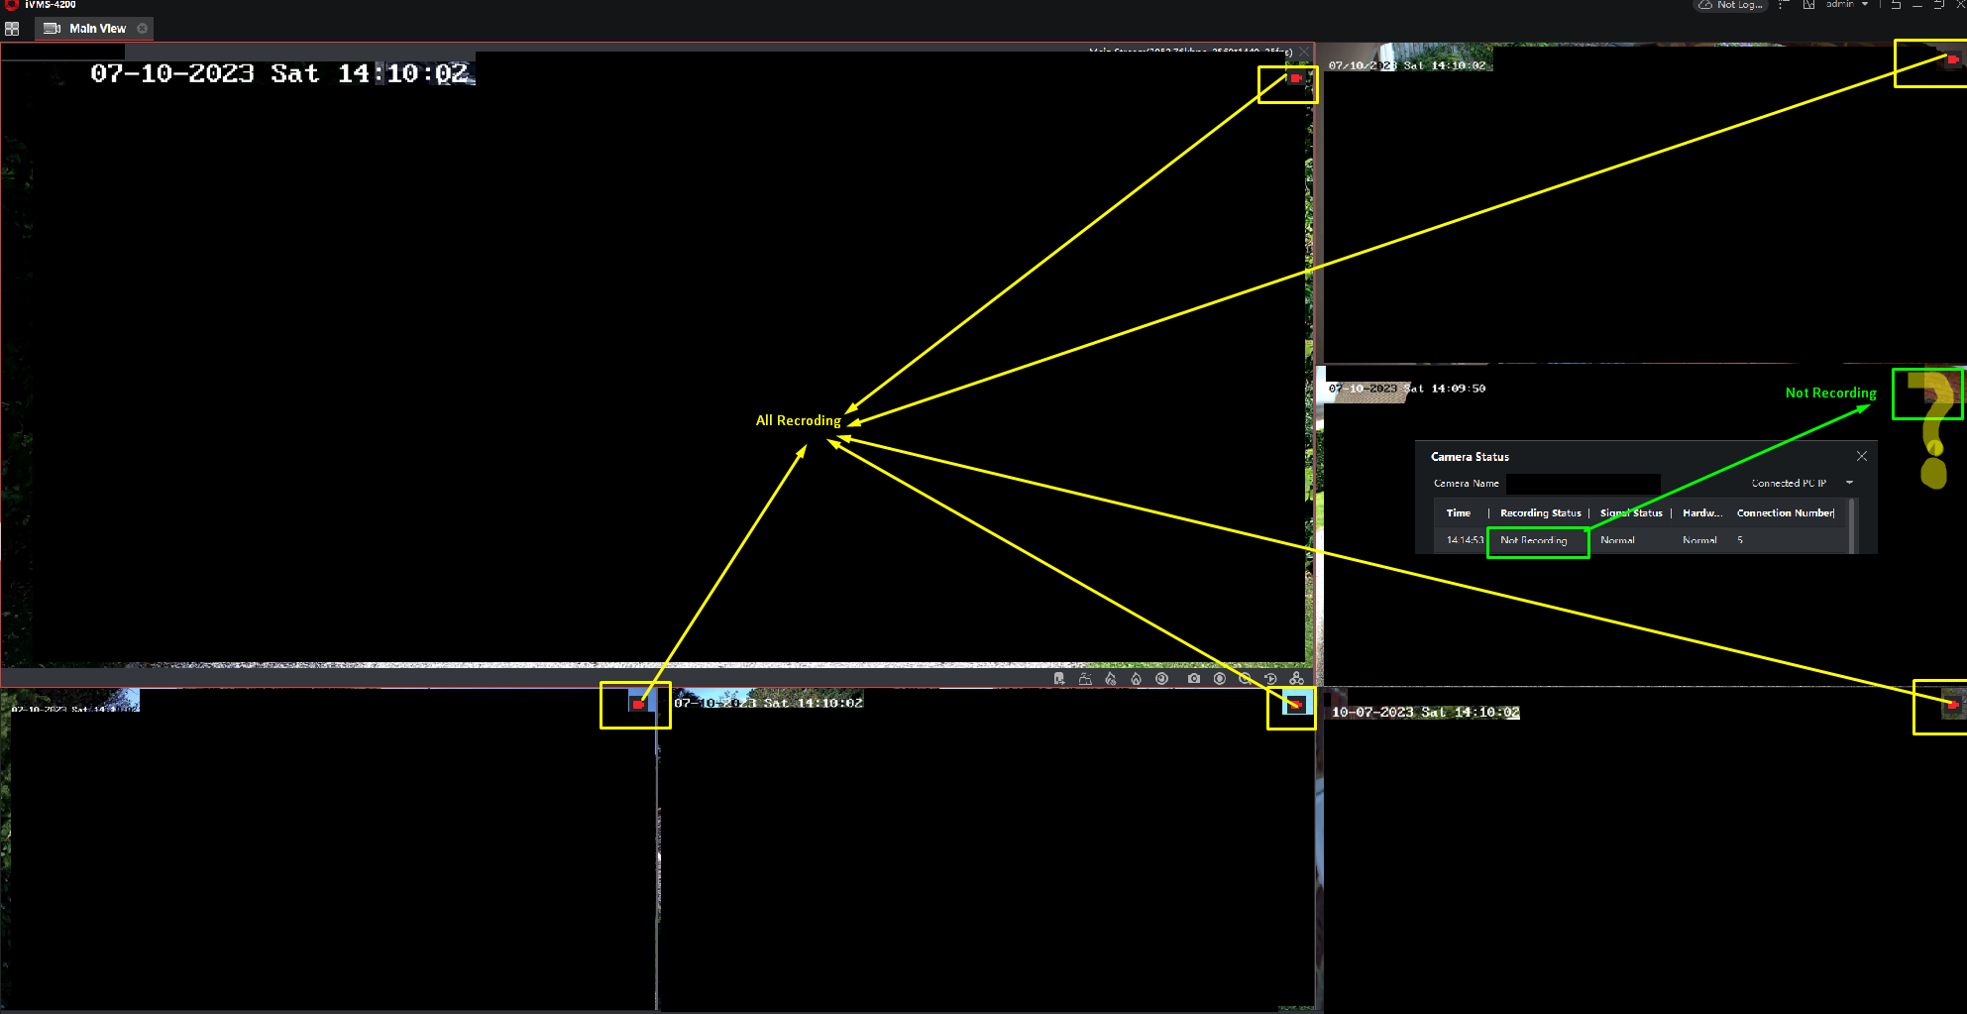This screenshot has width=1967, height=1014.
Task: Select the Main View tab
Action: coord(97,29)
